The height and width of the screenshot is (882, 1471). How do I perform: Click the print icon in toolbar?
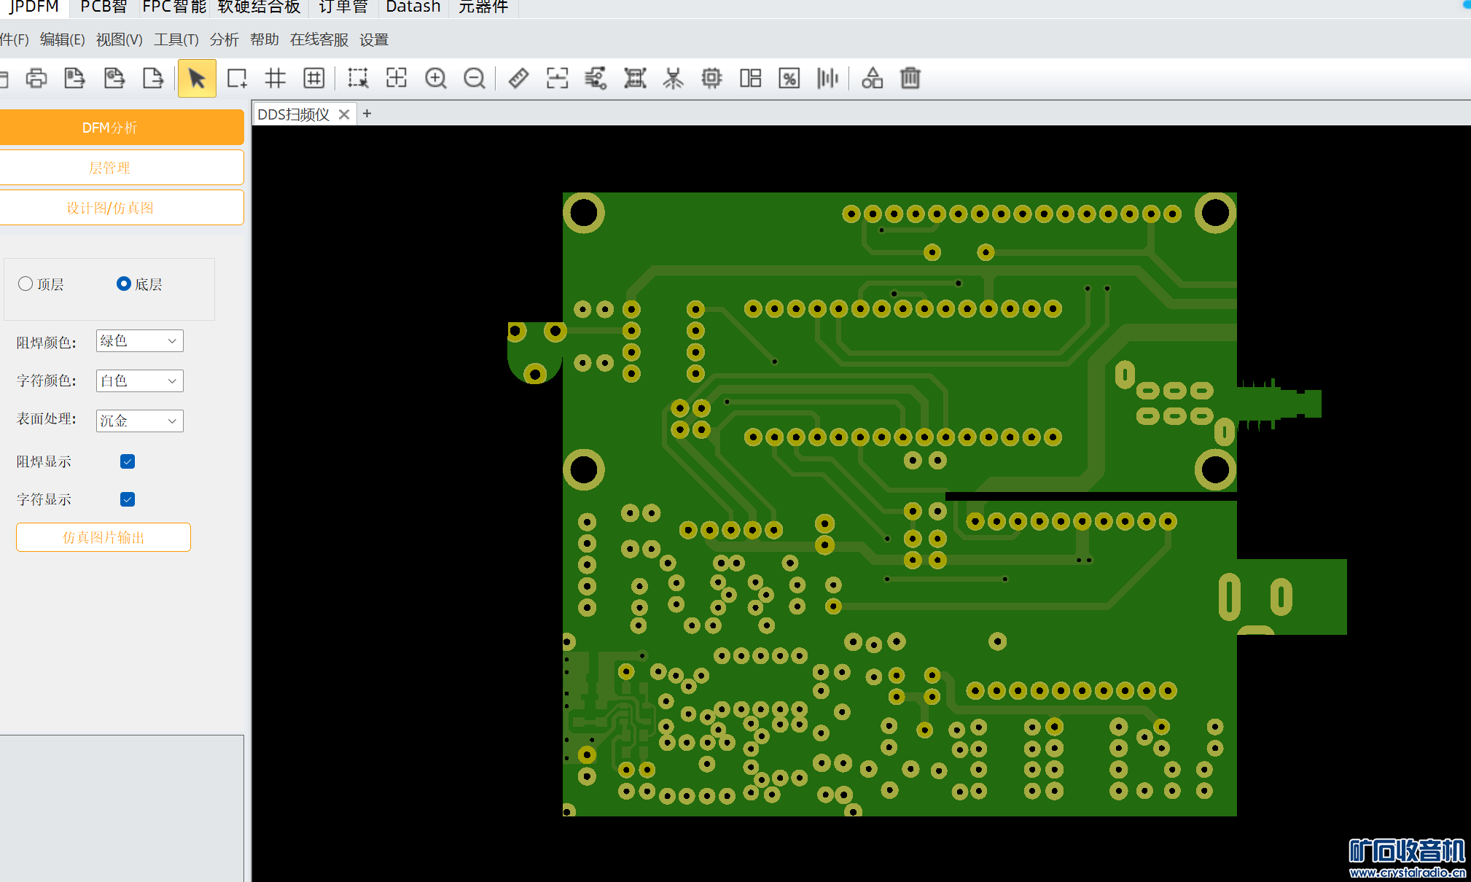coord(36,78)
